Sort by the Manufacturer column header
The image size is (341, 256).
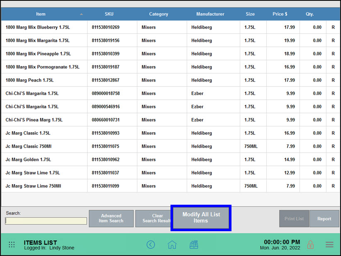(210, 14)
